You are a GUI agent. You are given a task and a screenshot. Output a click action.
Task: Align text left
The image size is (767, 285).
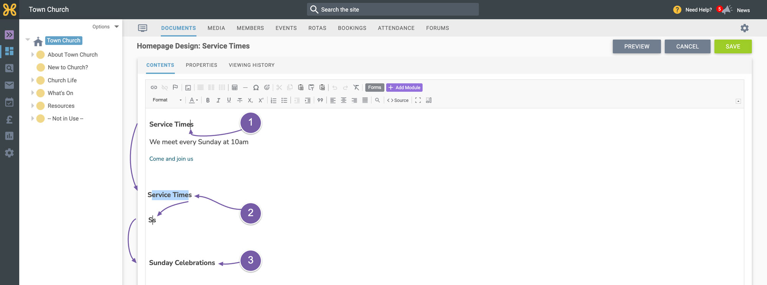(333, 100)
